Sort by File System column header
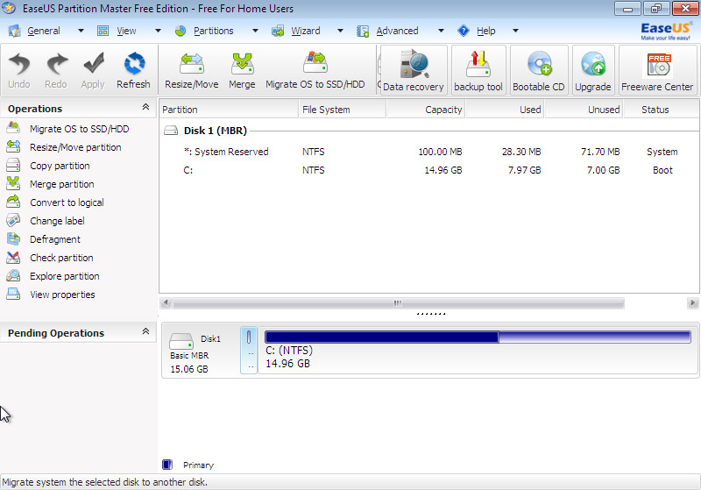Viewport: 701px width, 490px height. pyautogui.click(x=342, y=110)
